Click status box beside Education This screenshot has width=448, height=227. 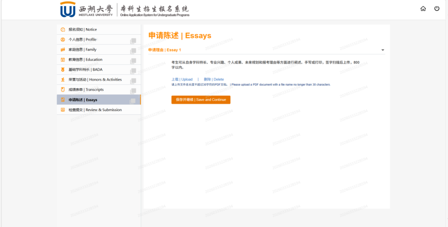133,61
